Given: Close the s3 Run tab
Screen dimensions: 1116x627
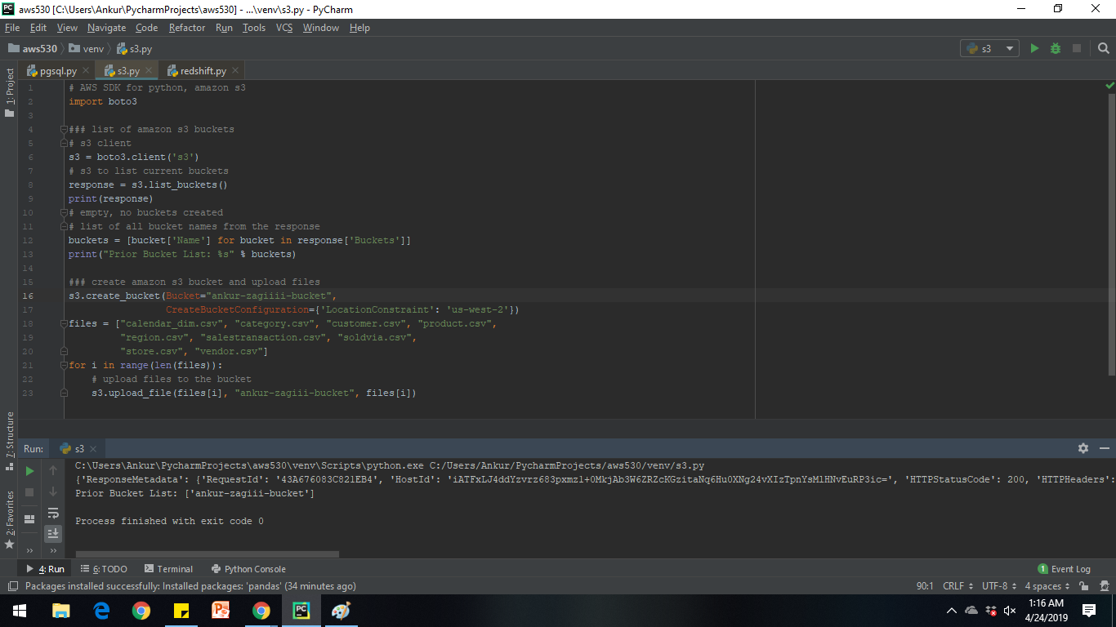Looking at the screenshot, I should coord(93,449).
